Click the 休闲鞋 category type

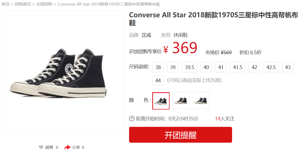point(181,35)
